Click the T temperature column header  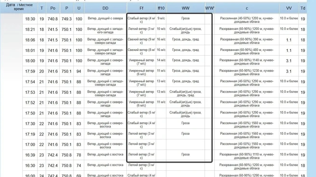[x=41, y=8]
